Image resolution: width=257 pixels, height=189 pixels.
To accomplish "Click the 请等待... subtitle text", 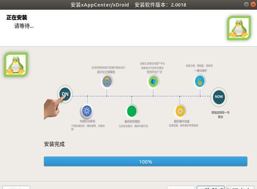I will click(x=24, y=26).
